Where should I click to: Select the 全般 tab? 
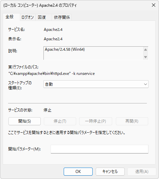(x=11, y=17)
